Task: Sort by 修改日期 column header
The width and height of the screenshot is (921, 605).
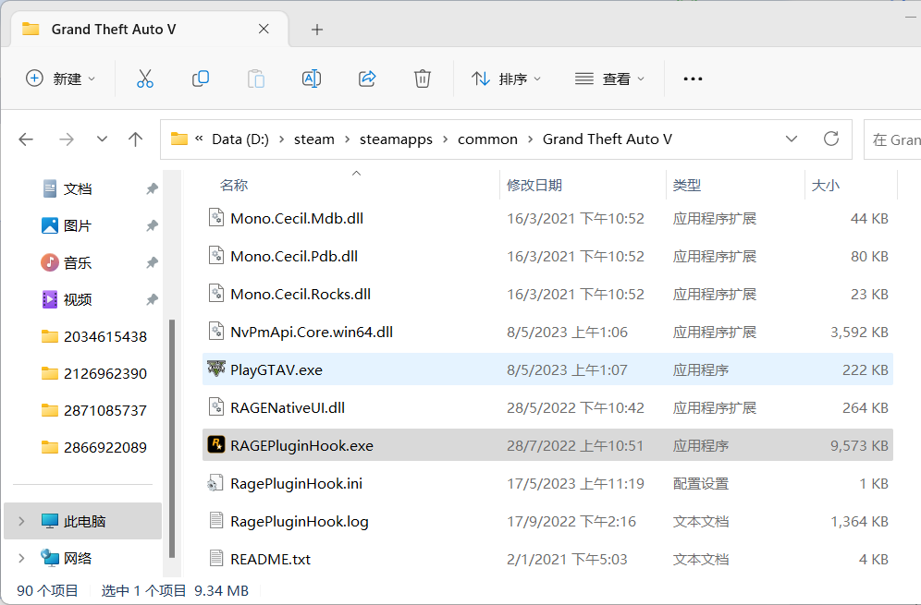Action: [534, 186]
